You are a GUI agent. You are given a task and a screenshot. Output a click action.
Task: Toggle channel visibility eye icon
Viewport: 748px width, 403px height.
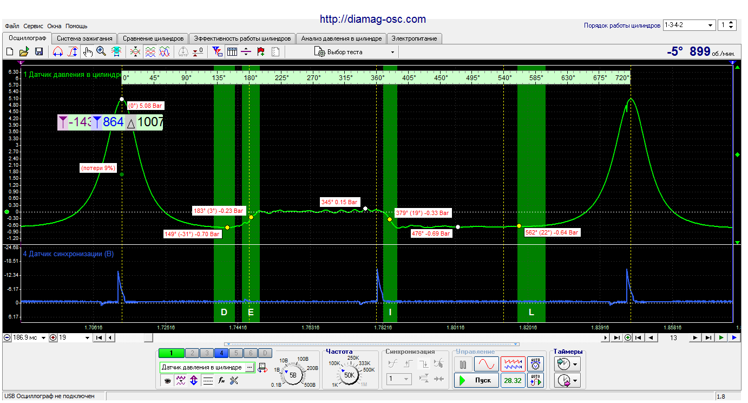[x=168, y=381]
